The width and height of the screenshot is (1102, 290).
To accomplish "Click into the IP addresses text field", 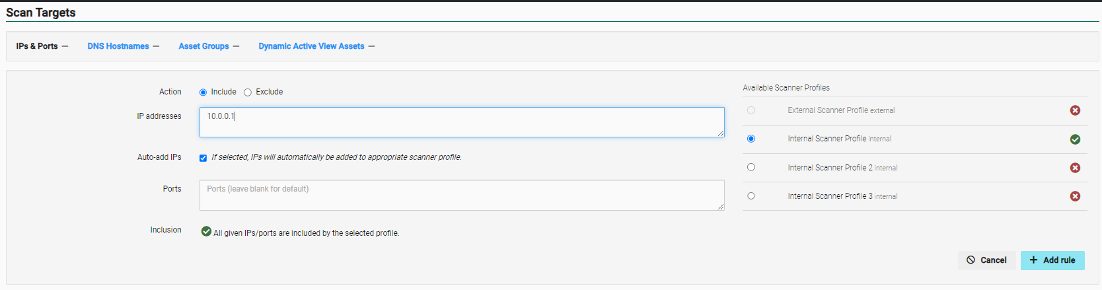I will tap(461, 122).
